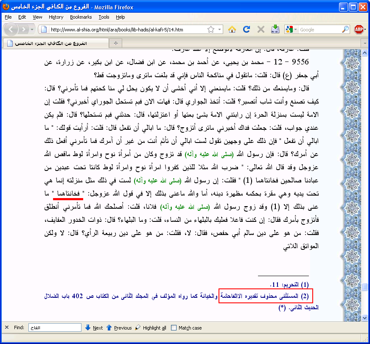Close the Find bar
370x344 pixels.
click(7, 327)
